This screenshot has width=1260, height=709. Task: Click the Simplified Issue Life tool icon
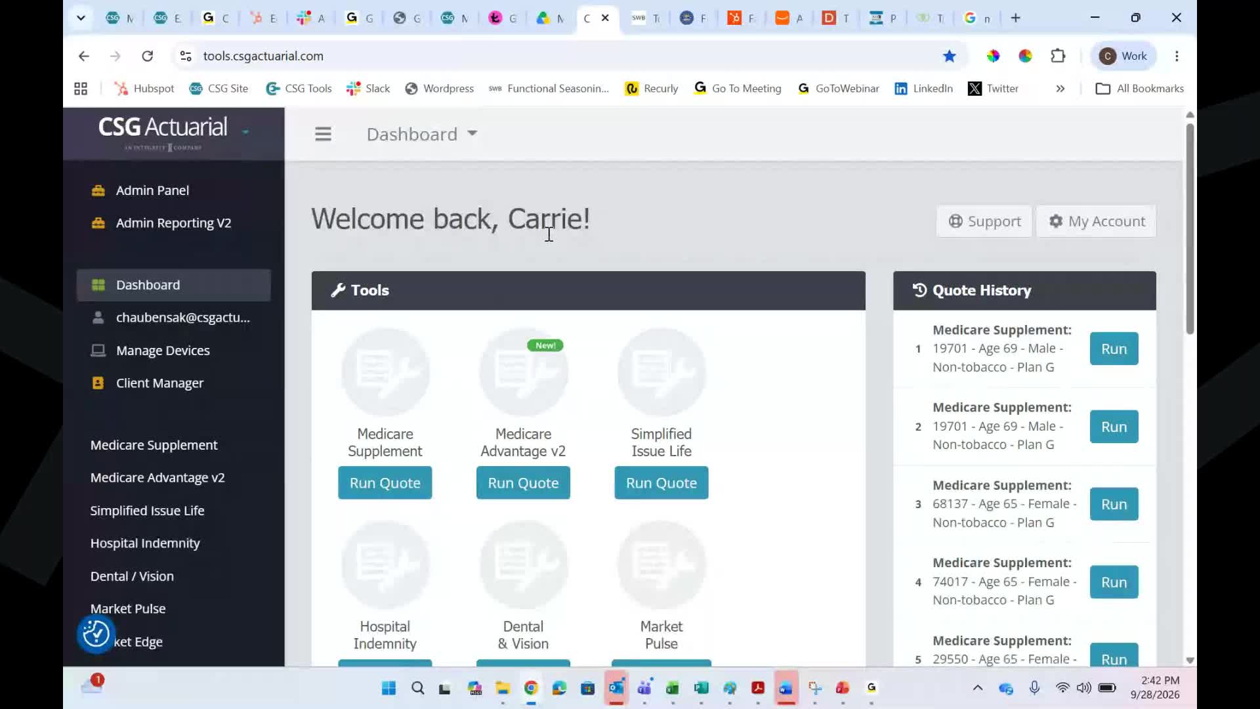point(661,372)
